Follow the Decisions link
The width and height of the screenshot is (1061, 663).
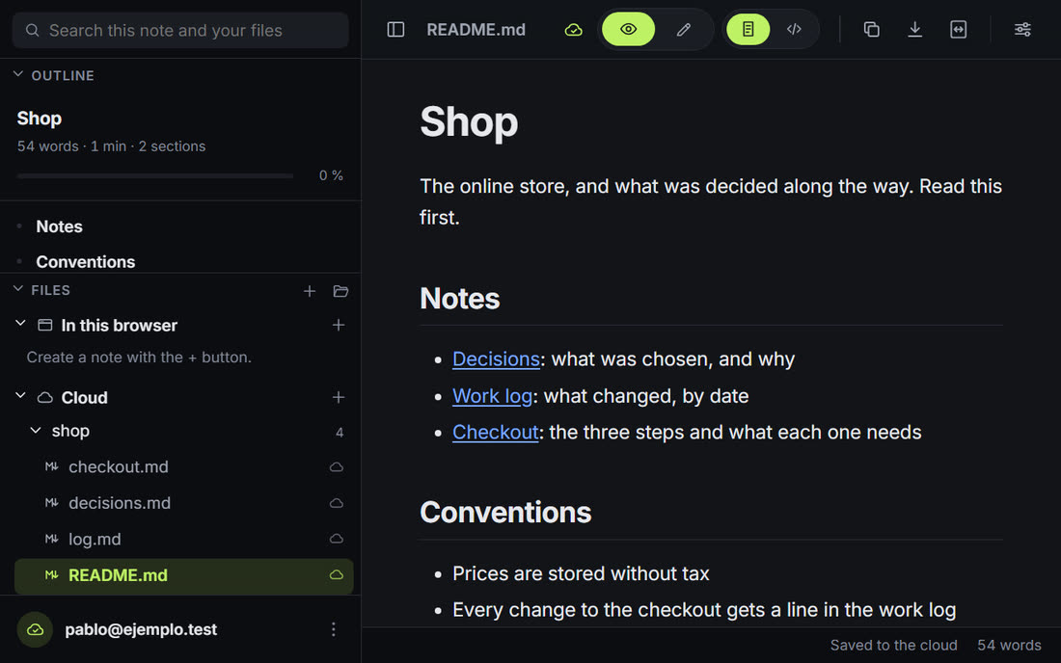(x=496, y=358)
